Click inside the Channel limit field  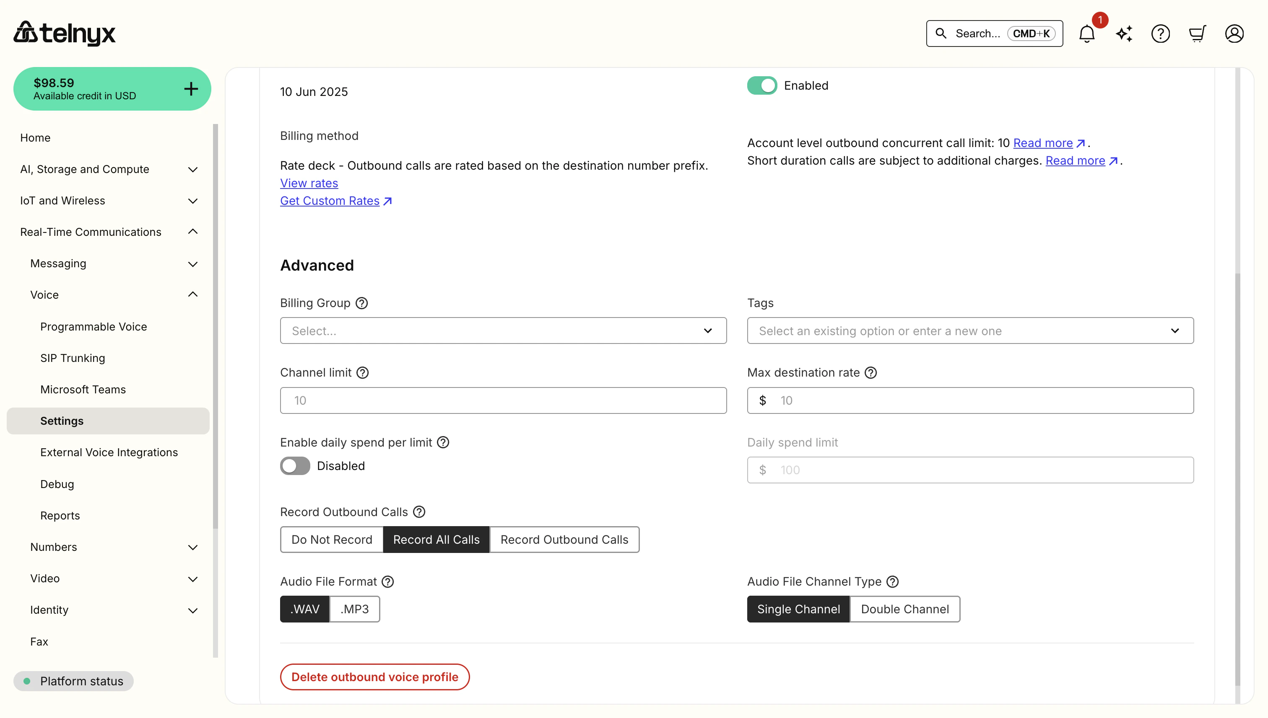(x=502, y=400)
